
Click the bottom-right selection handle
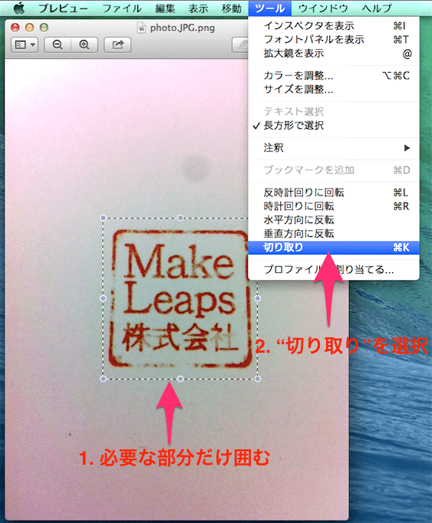(x=257, y=379)
